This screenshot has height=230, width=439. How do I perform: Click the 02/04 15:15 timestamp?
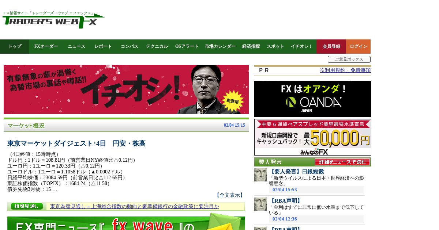tap(234, 125)
